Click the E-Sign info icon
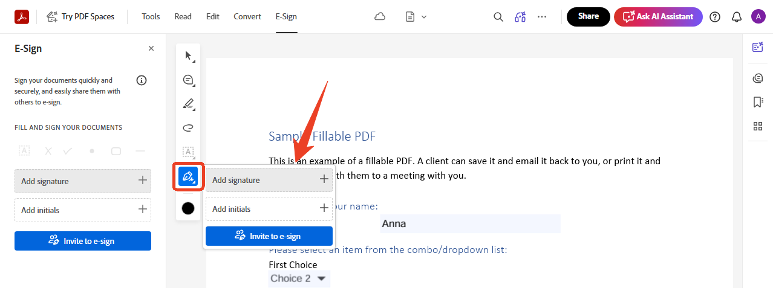 pyautogui.click(x=142, y=80)
